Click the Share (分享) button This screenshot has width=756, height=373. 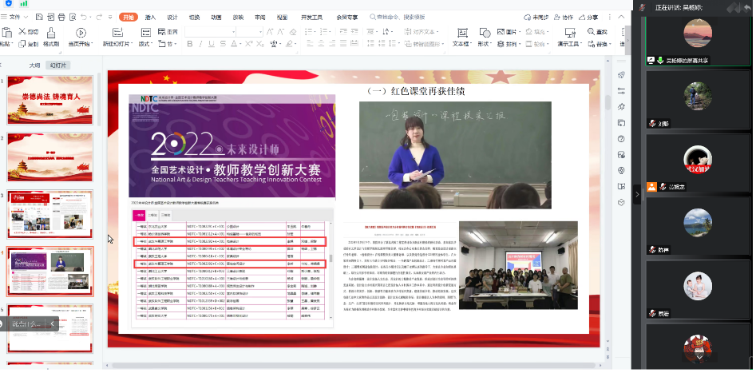[x=588, y=16]
